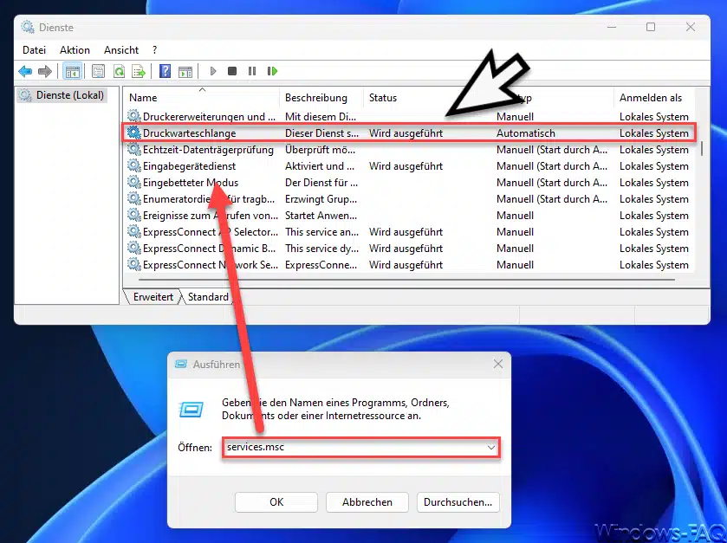
Task: Click the gear icon of Echtzeit-Datenträgerprüfung row
Action: point(134,149)
